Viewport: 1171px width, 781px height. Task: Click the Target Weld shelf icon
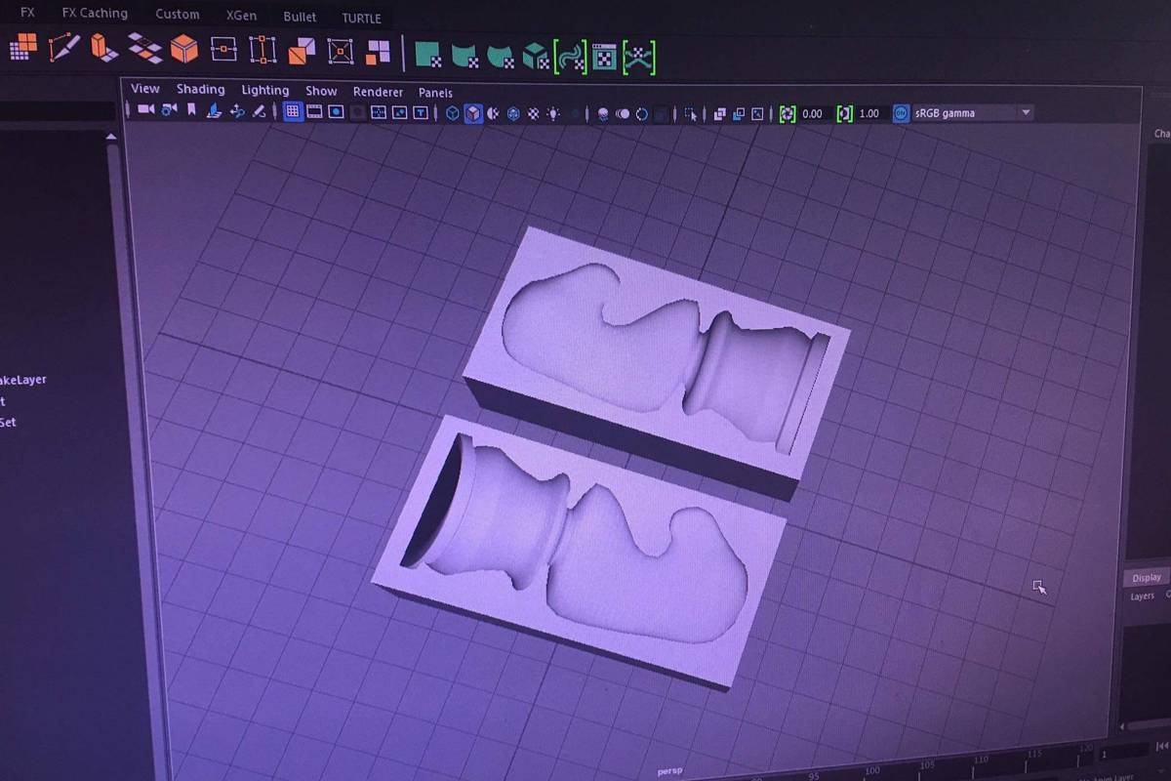(341, 51)
